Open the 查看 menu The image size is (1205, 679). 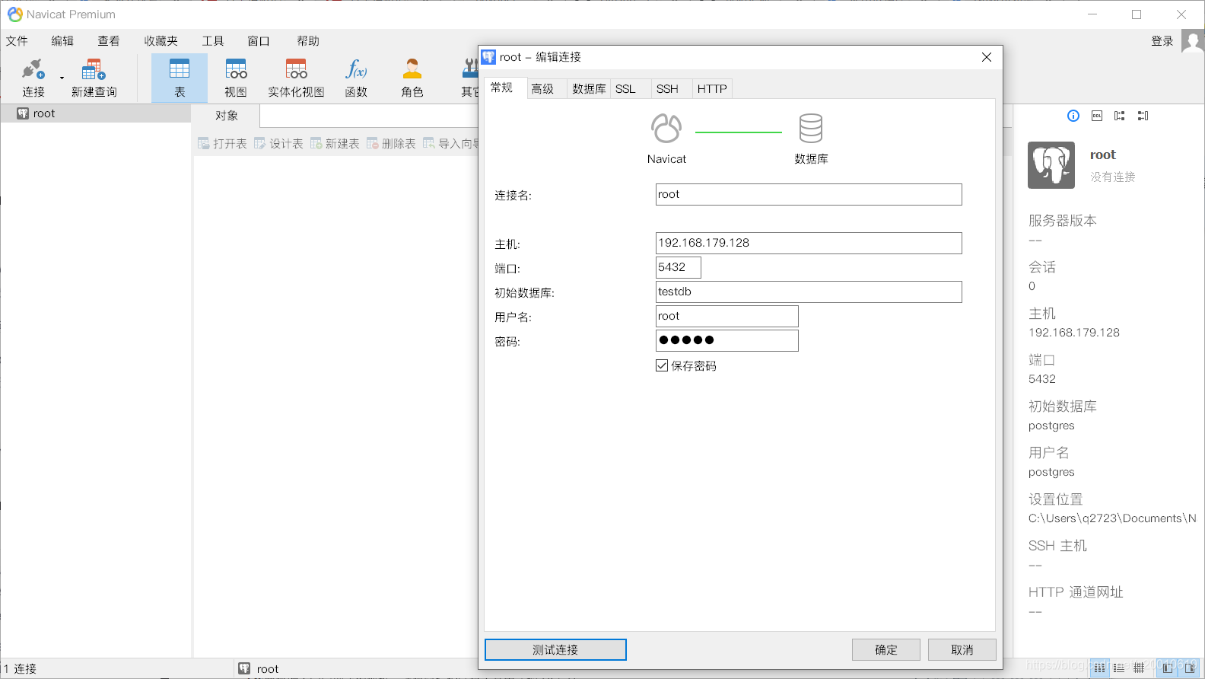109,41
